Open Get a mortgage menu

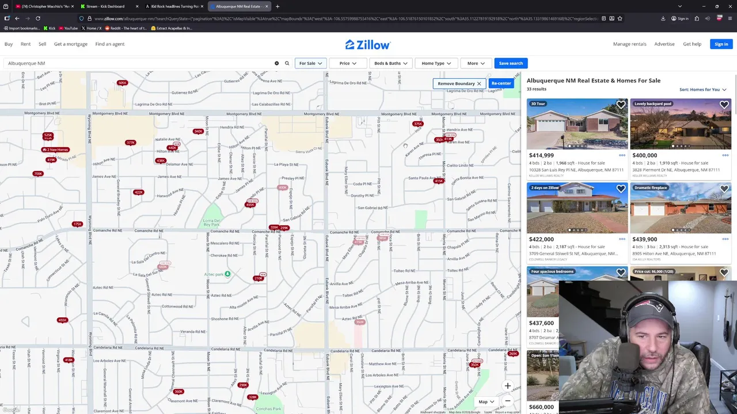71,44
